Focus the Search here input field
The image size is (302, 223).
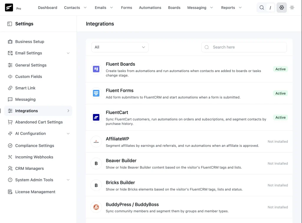point(244,47)
